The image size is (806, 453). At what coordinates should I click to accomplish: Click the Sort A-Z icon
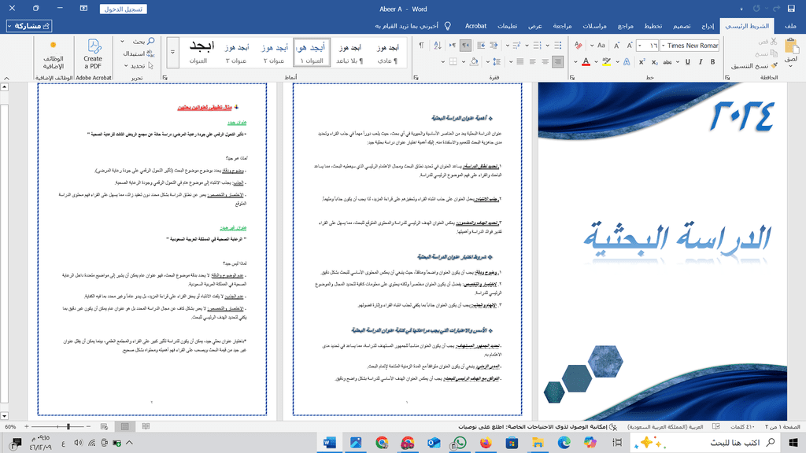tap(438, 46)
